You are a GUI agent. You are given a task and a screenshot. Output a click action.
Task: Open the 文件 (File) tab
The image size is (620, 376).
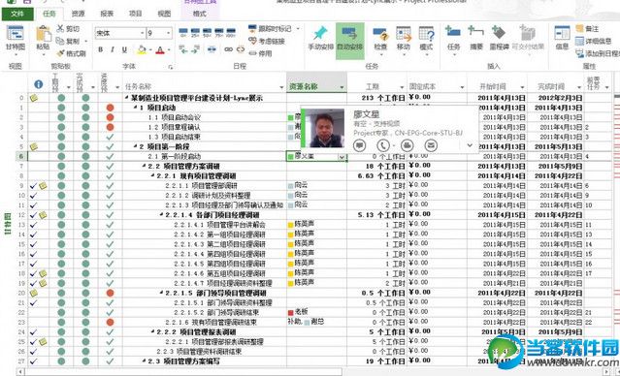17,14
